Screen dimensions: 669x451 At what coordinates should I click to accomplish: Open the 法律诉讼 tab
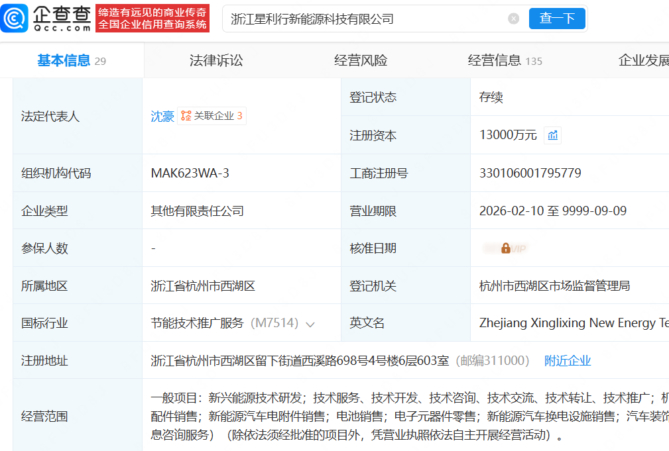[216, 60]
